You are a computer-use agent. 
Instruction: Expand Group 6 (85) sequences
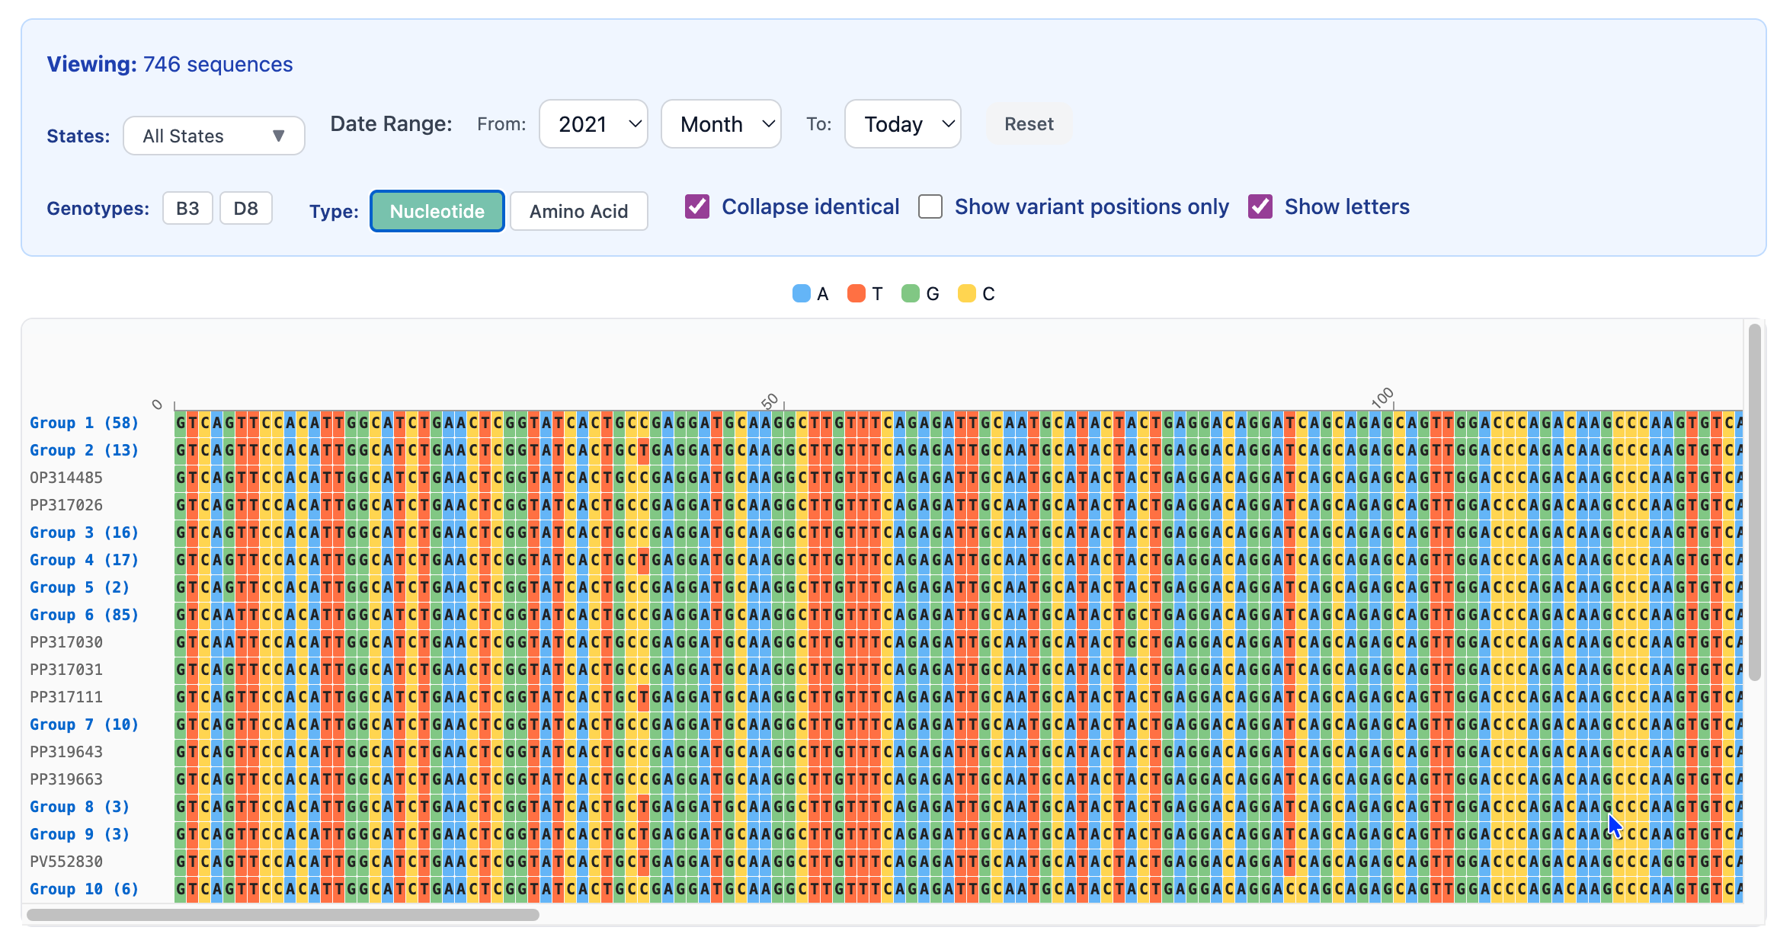pos(85,615)
